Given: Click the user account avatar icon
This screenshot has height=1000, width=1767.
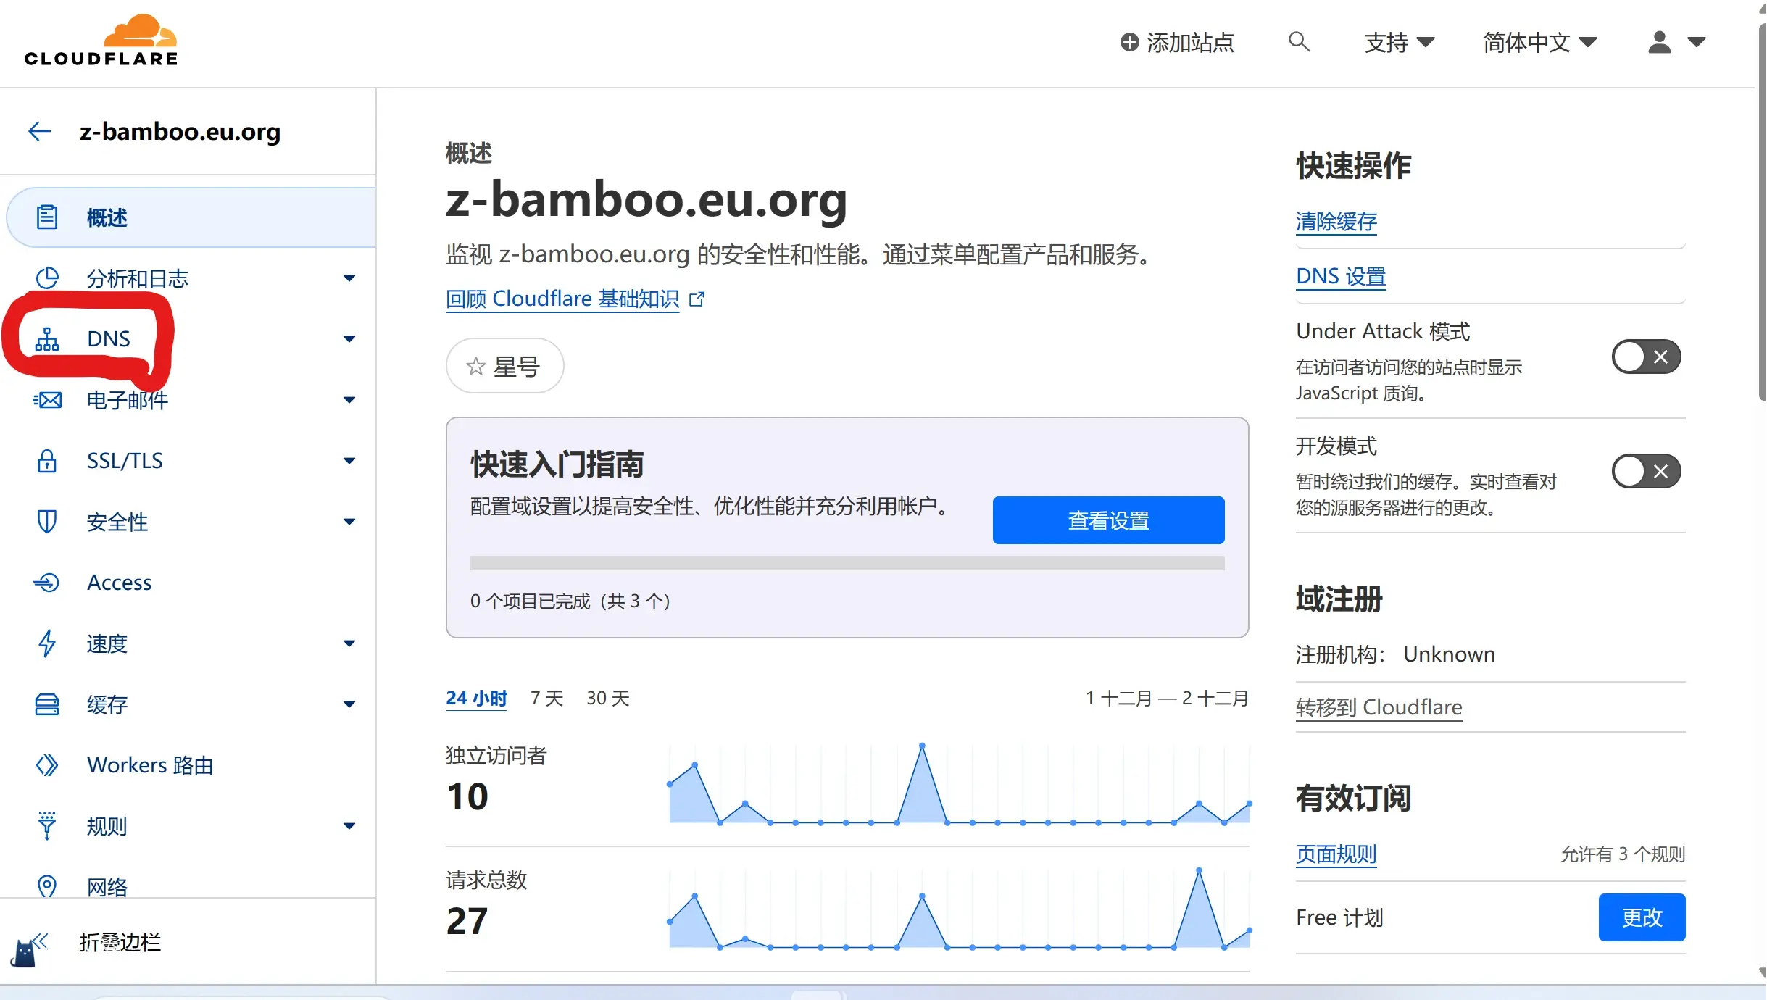Looking at the screenshot, I should click(x=1659, y=41).
